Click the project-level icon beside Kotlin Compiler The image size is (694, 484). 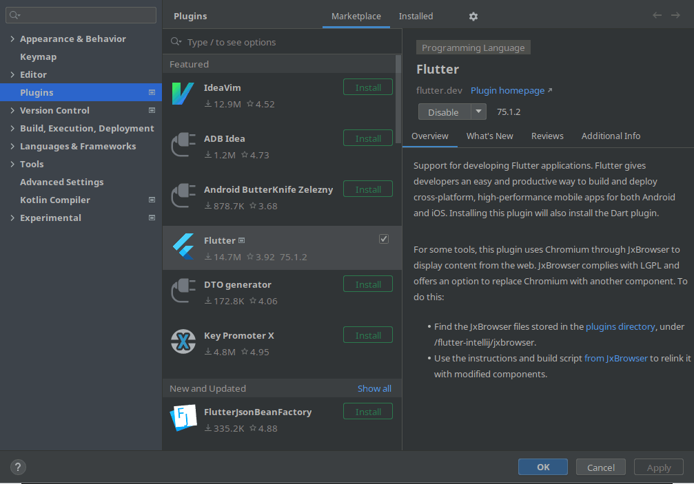pos(152,200)
